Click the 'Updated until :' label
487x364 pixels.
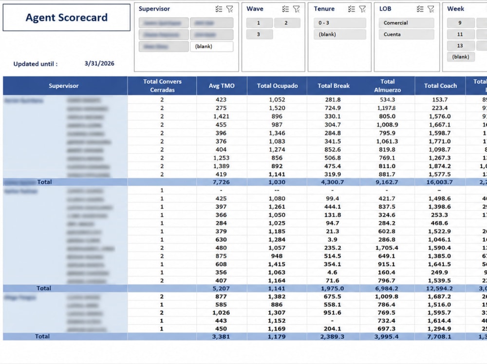pyautogui.click(x=36, y=64)
